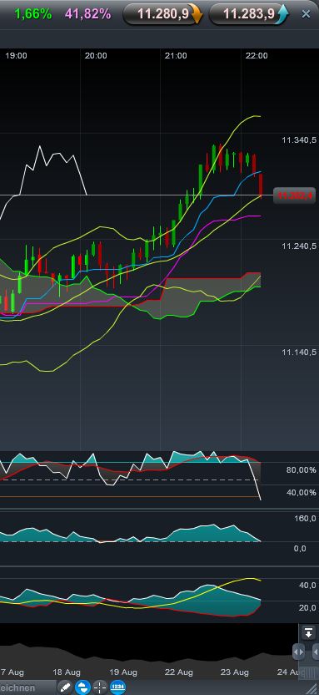The height and width of the screenshot is (695, 319).
Task: Click the purple 41,82% percentage value
Action: (x=88, y=14)
